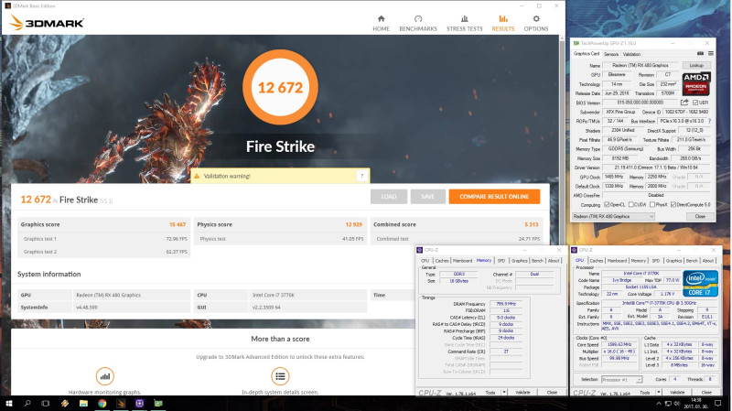The height and width of the screenshot is (411, 732).
Task: Open File Explorer from the taskbar
Action: [x=83, y=403]
